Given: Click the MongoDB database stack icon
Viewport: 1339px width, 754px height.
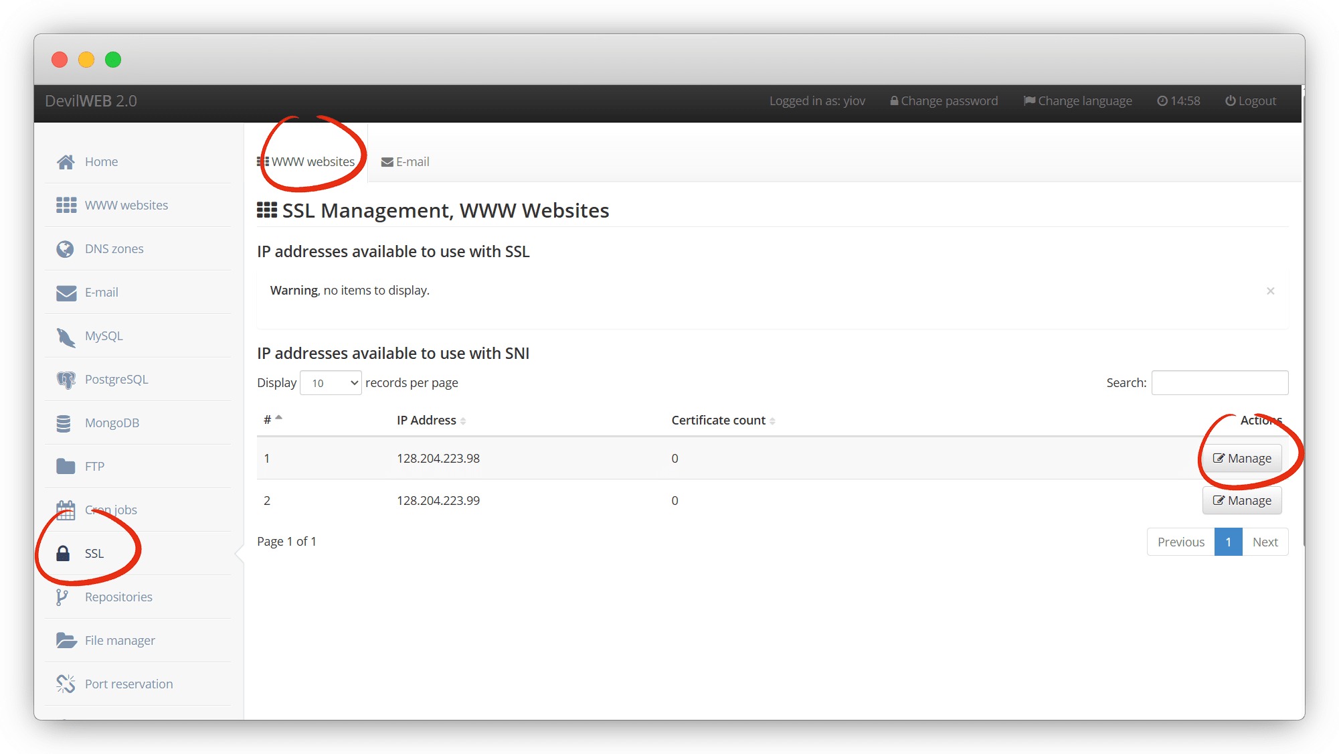Looking at the screenshot, I should click(x=64, y=423).
